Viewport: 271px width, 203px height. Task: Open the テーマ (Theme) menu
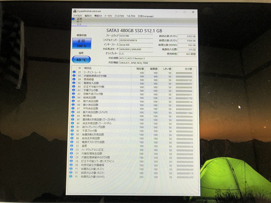coord(108,16)
